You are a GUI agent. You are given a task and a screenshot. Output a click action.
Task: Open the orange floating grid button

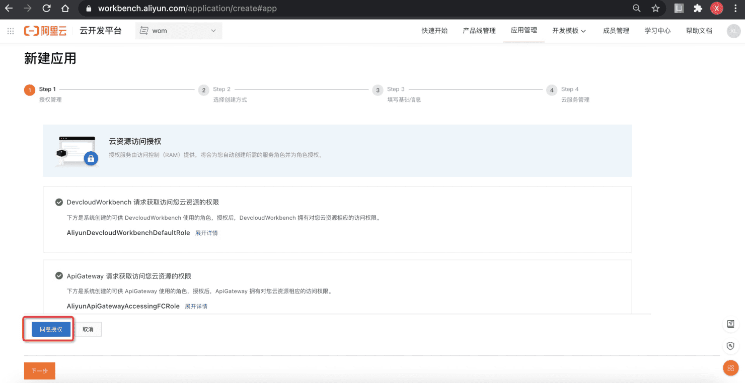tap(730, 368)
